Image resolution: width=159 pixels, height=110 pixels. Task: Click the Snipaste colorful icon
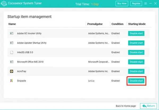[12, 81]
